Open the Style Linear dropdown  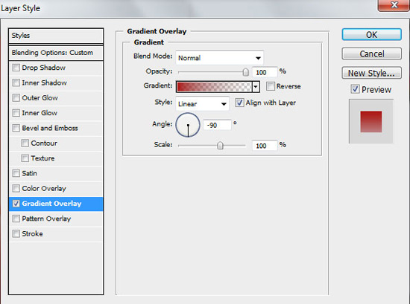click(202, 104)
